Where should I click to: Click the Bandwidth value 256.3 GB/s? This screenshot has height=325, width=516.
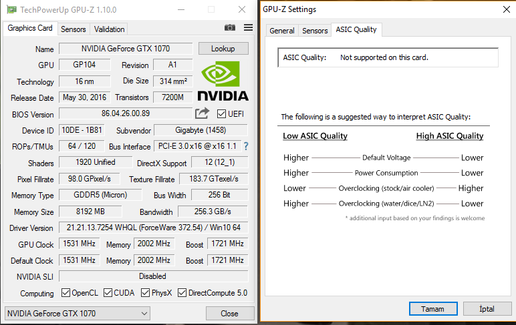point(213,212)
